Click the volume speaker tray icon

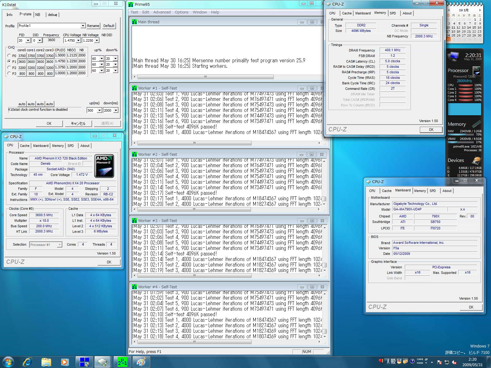tap(454, 362)
